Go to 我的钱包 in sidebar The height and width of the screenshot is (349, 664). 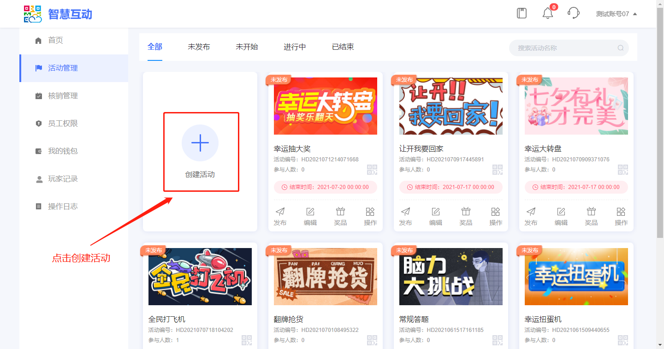pos(63,151)
